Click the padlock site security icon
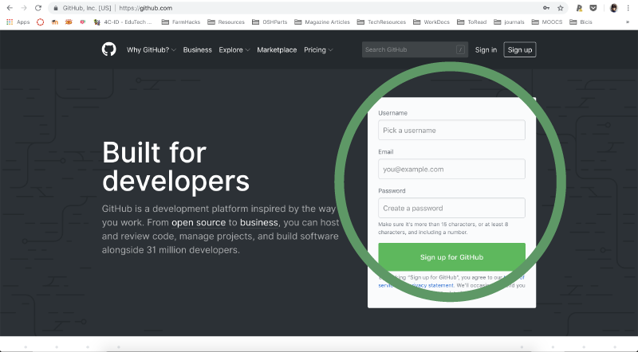This screenshot has width=638, height=352. point(56,8)
